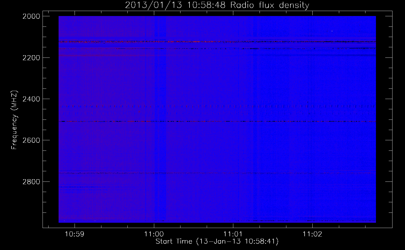This screenshot has width=405, height=250.
Task: Click the 2200 frequency tick label
Action: pos(31,58)
